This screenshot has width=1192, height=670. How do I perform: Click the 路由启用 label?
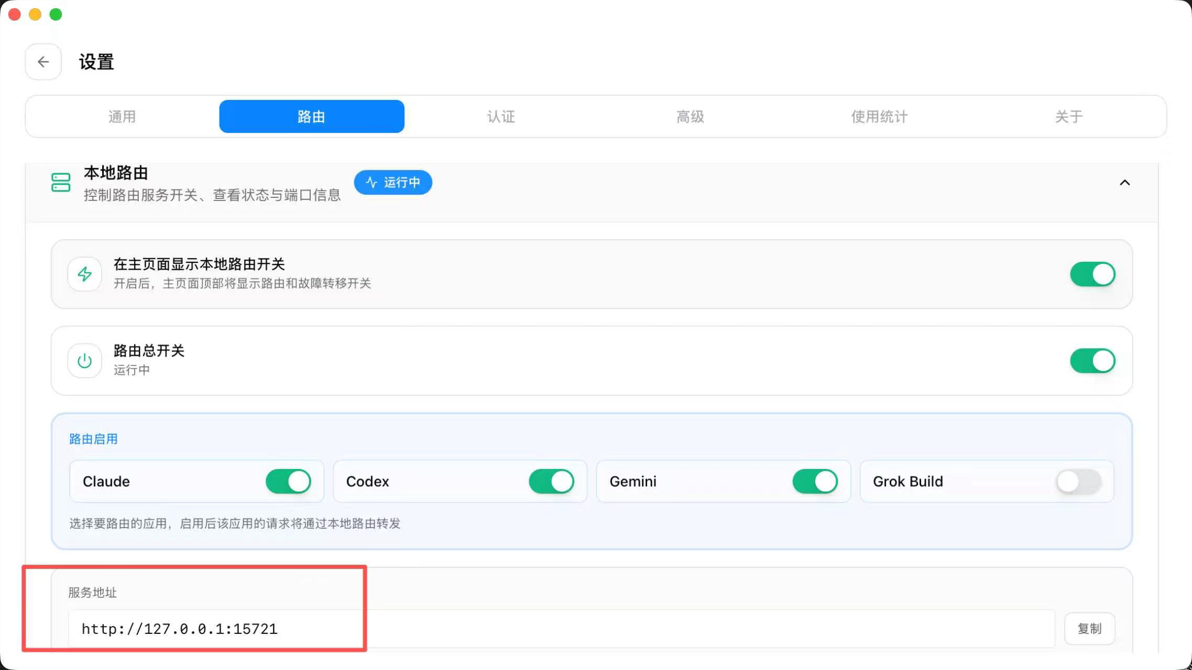click(x=93, y=439)
